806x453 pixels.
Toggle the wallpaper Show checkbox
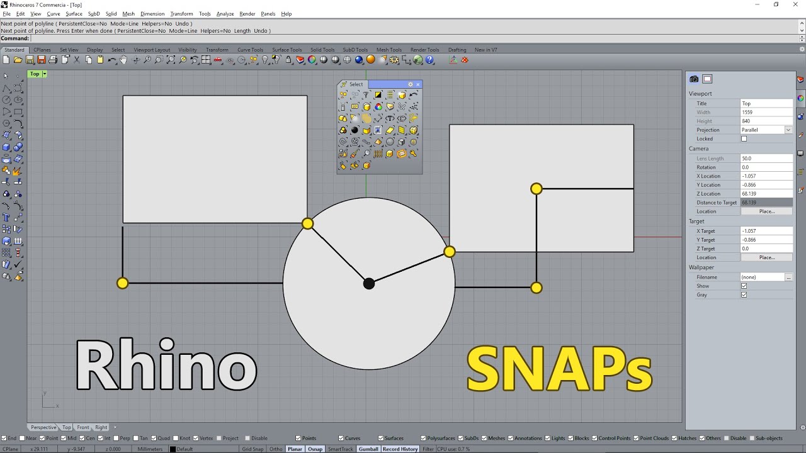[744, 286]
